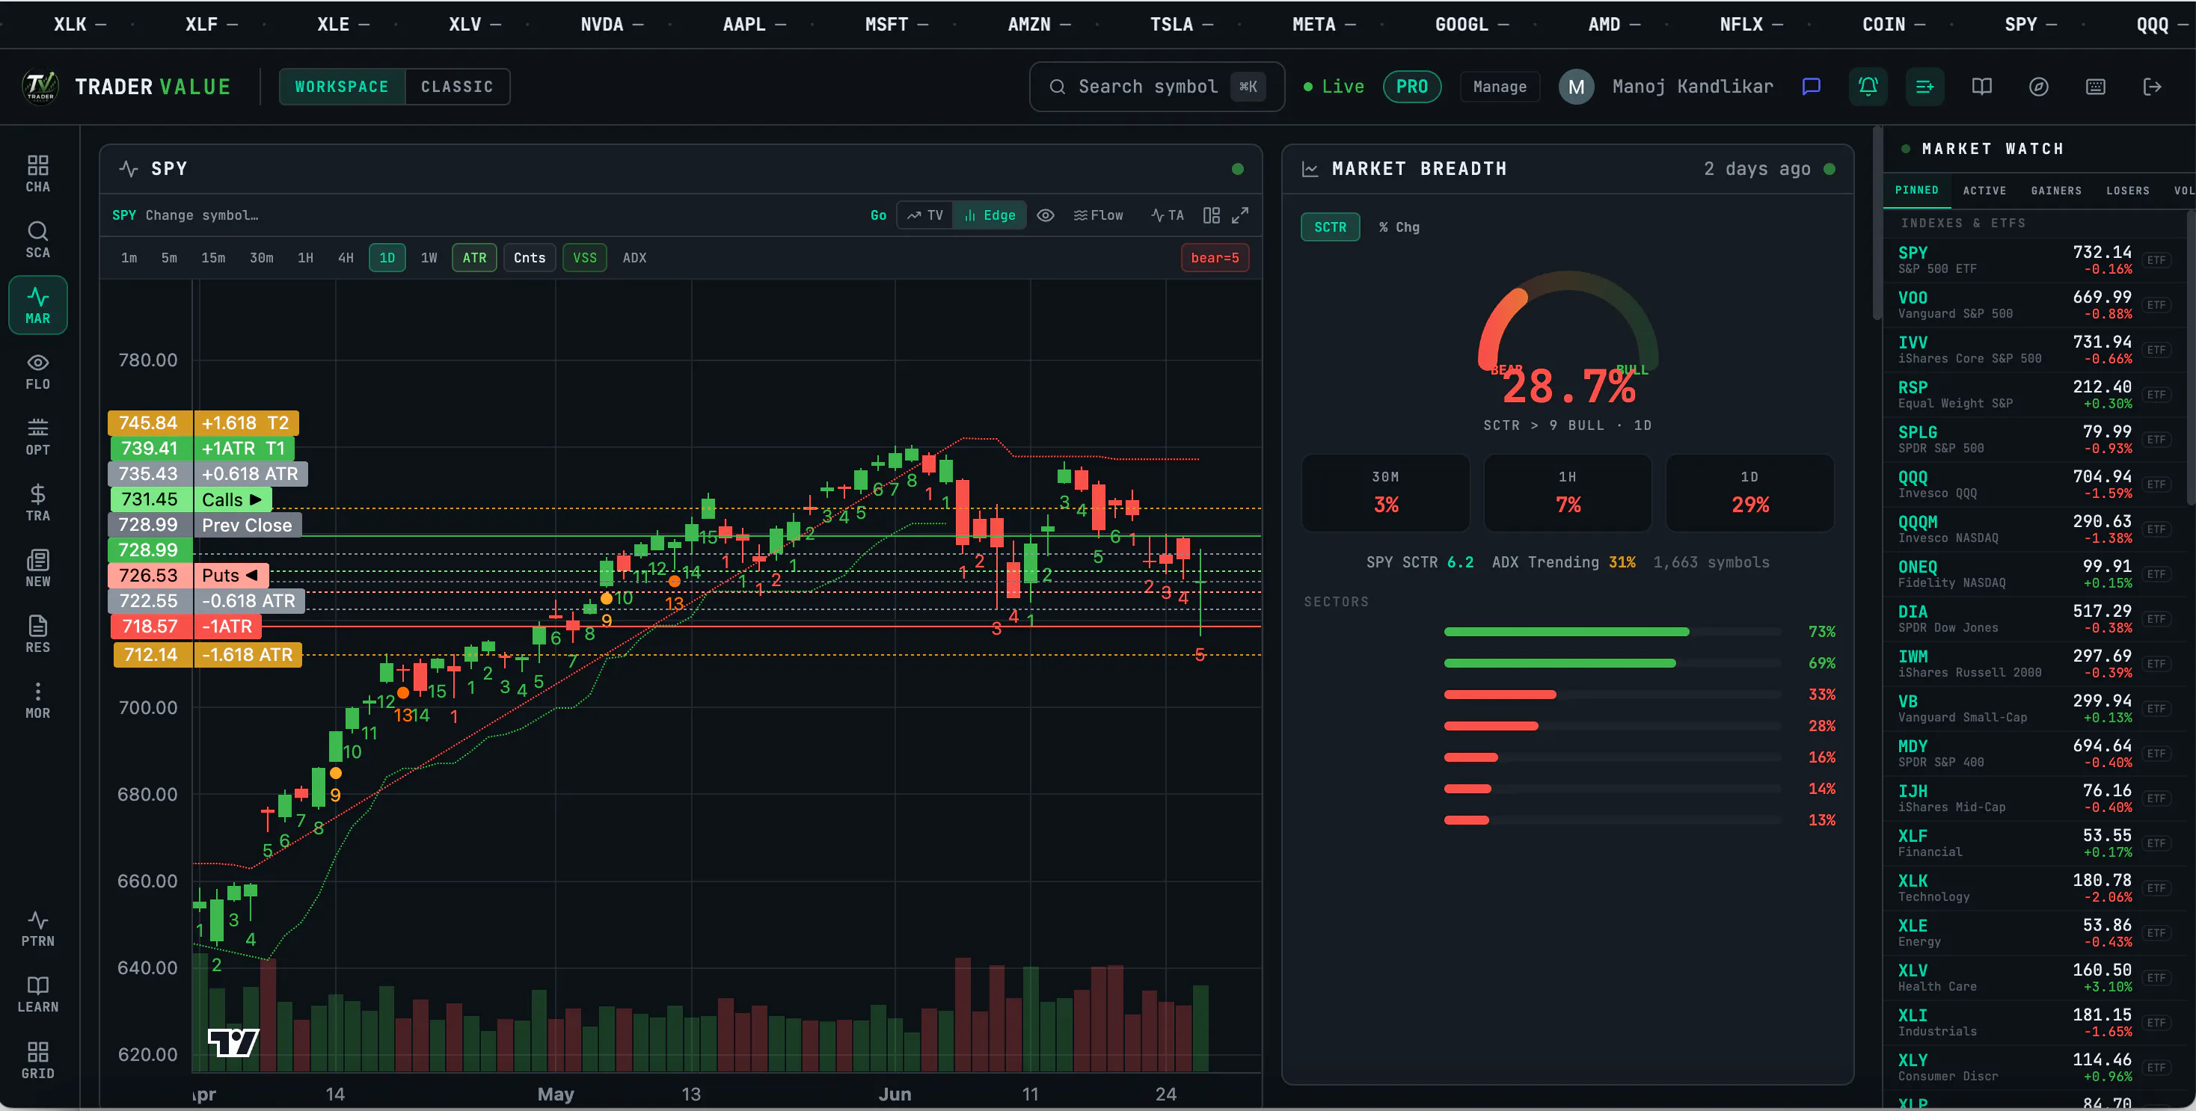2196x1111 pixels.
Task: Open the GAINERS tab in Market Watch
Action: click(2055, 190)
